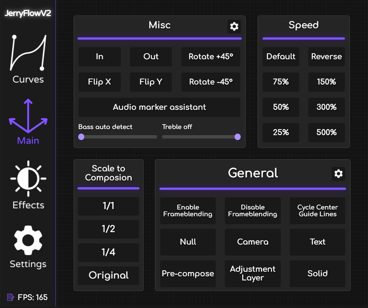
Task: Add an Adjustment Layer
Action: pos(252,274)
